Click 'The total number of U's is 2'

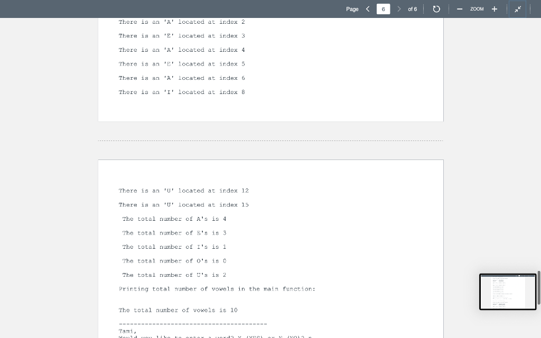coord(174,275)
